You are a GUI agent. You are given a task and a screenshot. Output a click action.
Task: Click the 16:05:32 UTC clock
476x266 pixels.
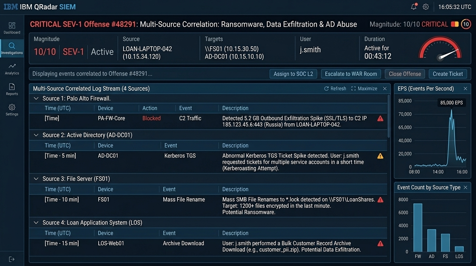(x=455, y=7)
